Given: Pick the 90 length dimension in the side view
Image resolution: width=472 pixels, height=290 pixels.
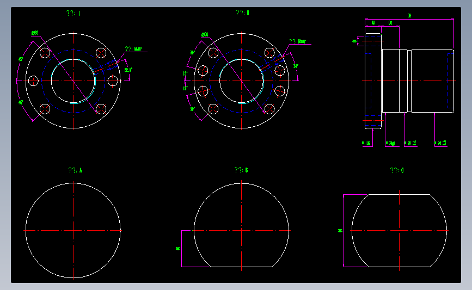Looking at the screenshot, I should tap(390, 23).
